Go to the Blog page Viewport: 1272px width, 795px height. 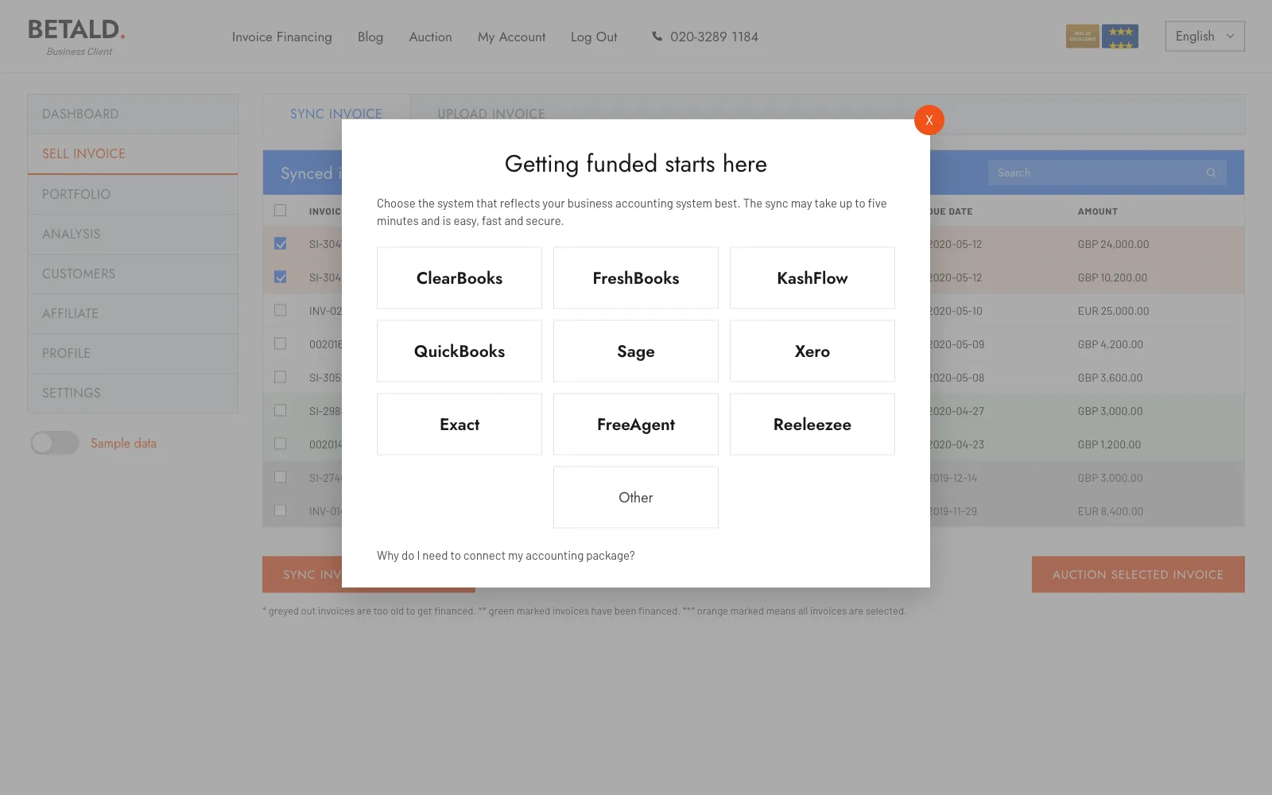point(370,37)
